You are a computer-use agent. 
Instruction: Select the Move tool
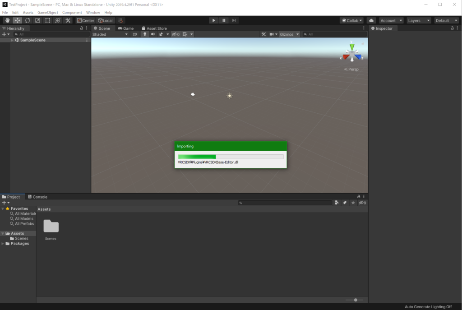point(18,20)
